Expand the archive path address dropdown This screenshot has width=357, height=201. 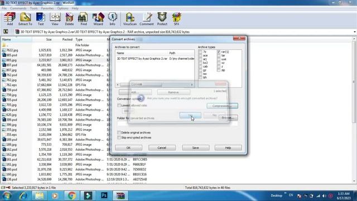point(355,32)
